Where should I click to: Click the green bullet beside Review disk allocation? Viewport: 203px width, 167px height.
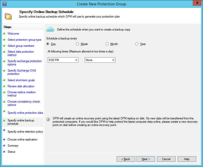point(4,86)
